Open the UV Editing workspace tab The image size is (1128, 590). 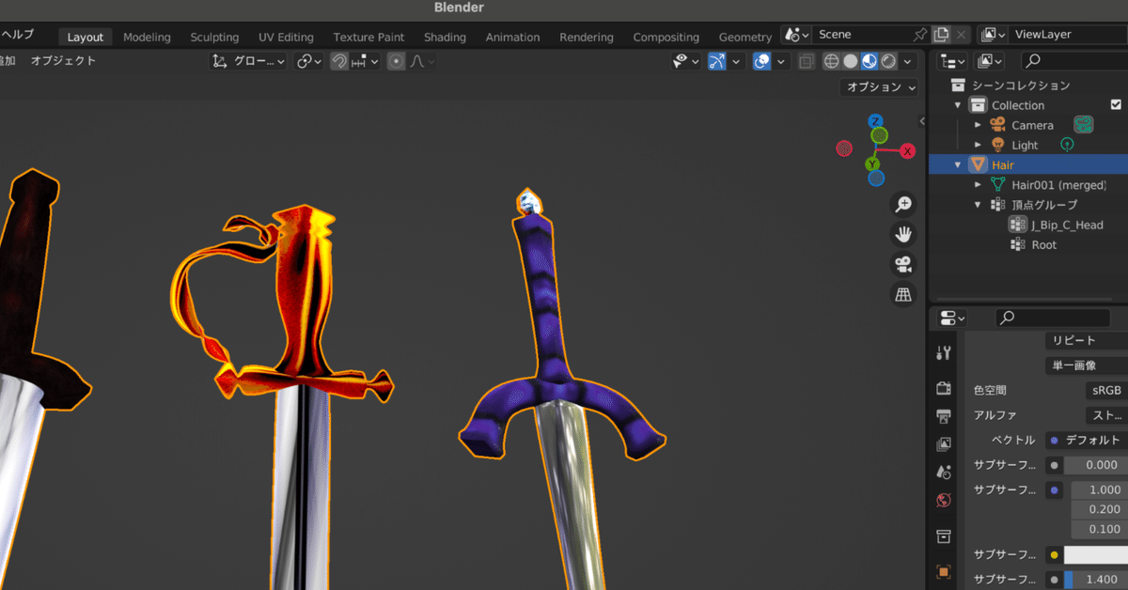click(286, 37)
